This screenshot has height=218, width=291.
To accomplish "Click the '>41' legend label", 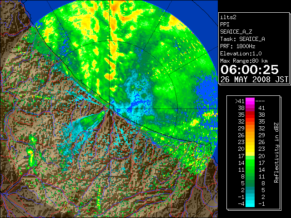I will tap(240, 101).
